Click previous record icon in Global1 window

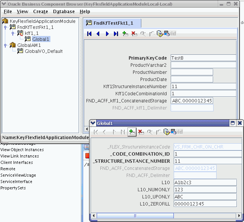click(x=105, y=132)
